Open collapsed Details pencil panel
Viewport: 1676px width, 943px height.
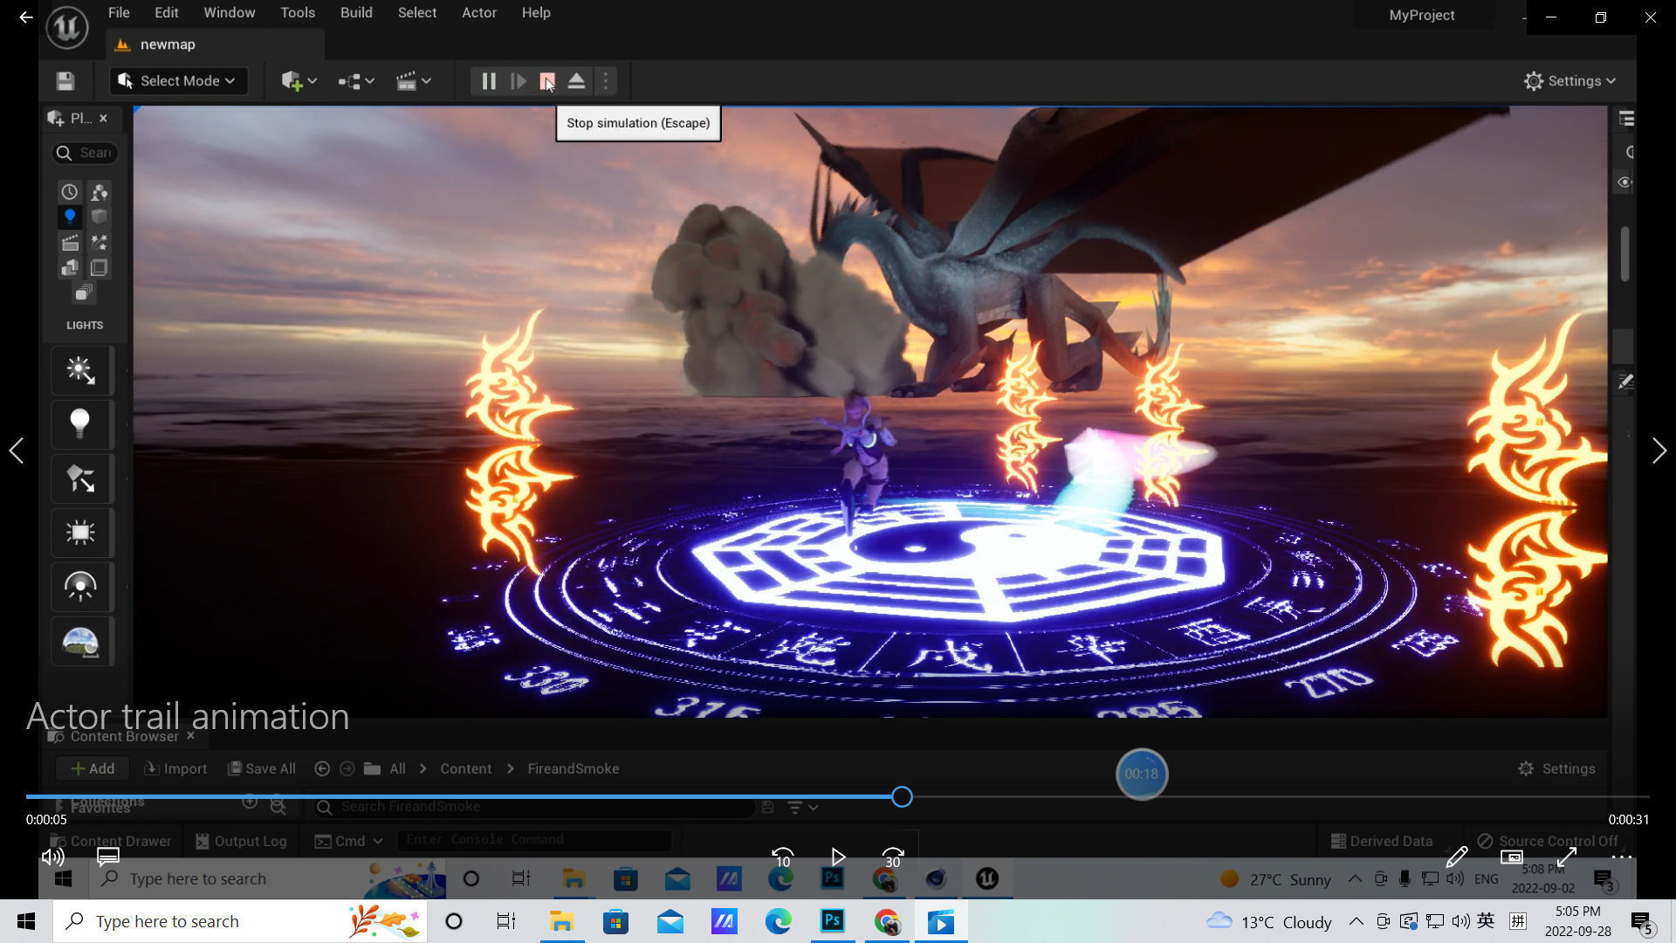click(x=1625, y=382)
